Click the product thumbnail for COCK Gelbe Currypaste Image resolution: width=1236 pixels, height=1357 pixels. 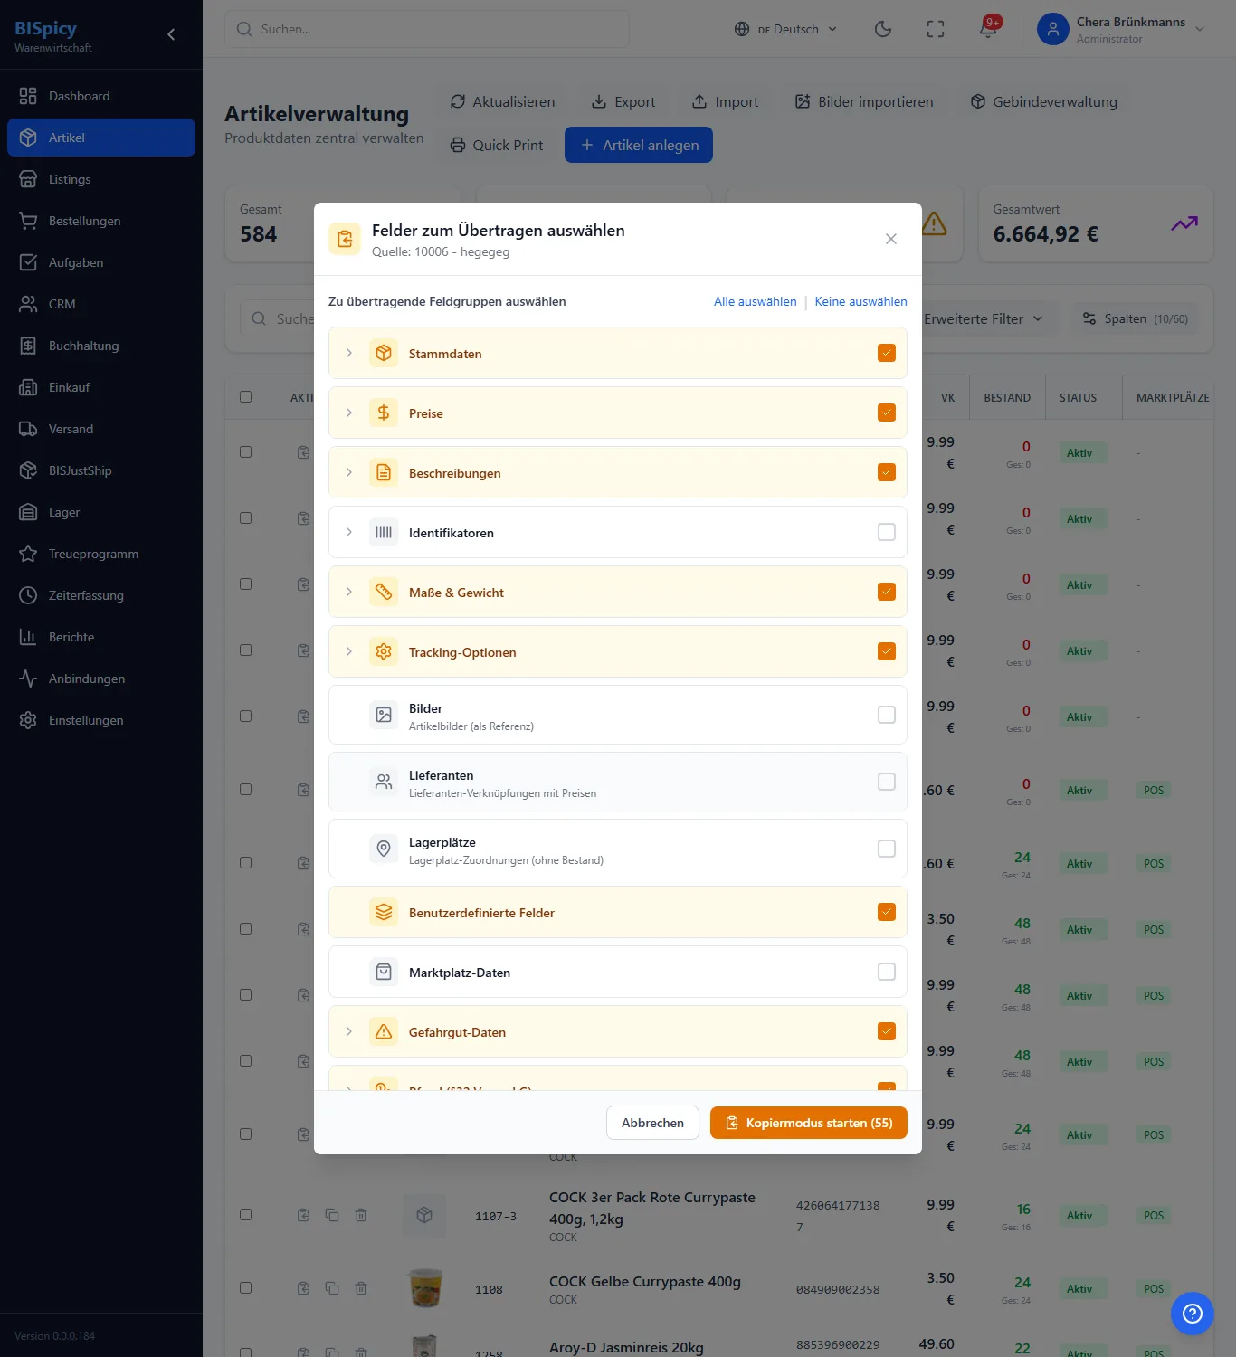pos(424,1288)
